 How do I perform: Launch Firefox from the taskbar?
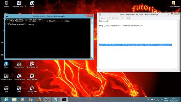coord(39,99)
